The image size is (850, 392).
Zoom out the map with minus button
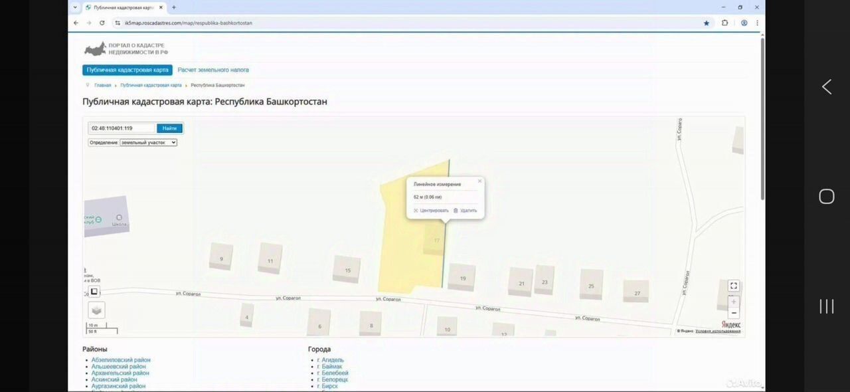click(x=734, y=313)
